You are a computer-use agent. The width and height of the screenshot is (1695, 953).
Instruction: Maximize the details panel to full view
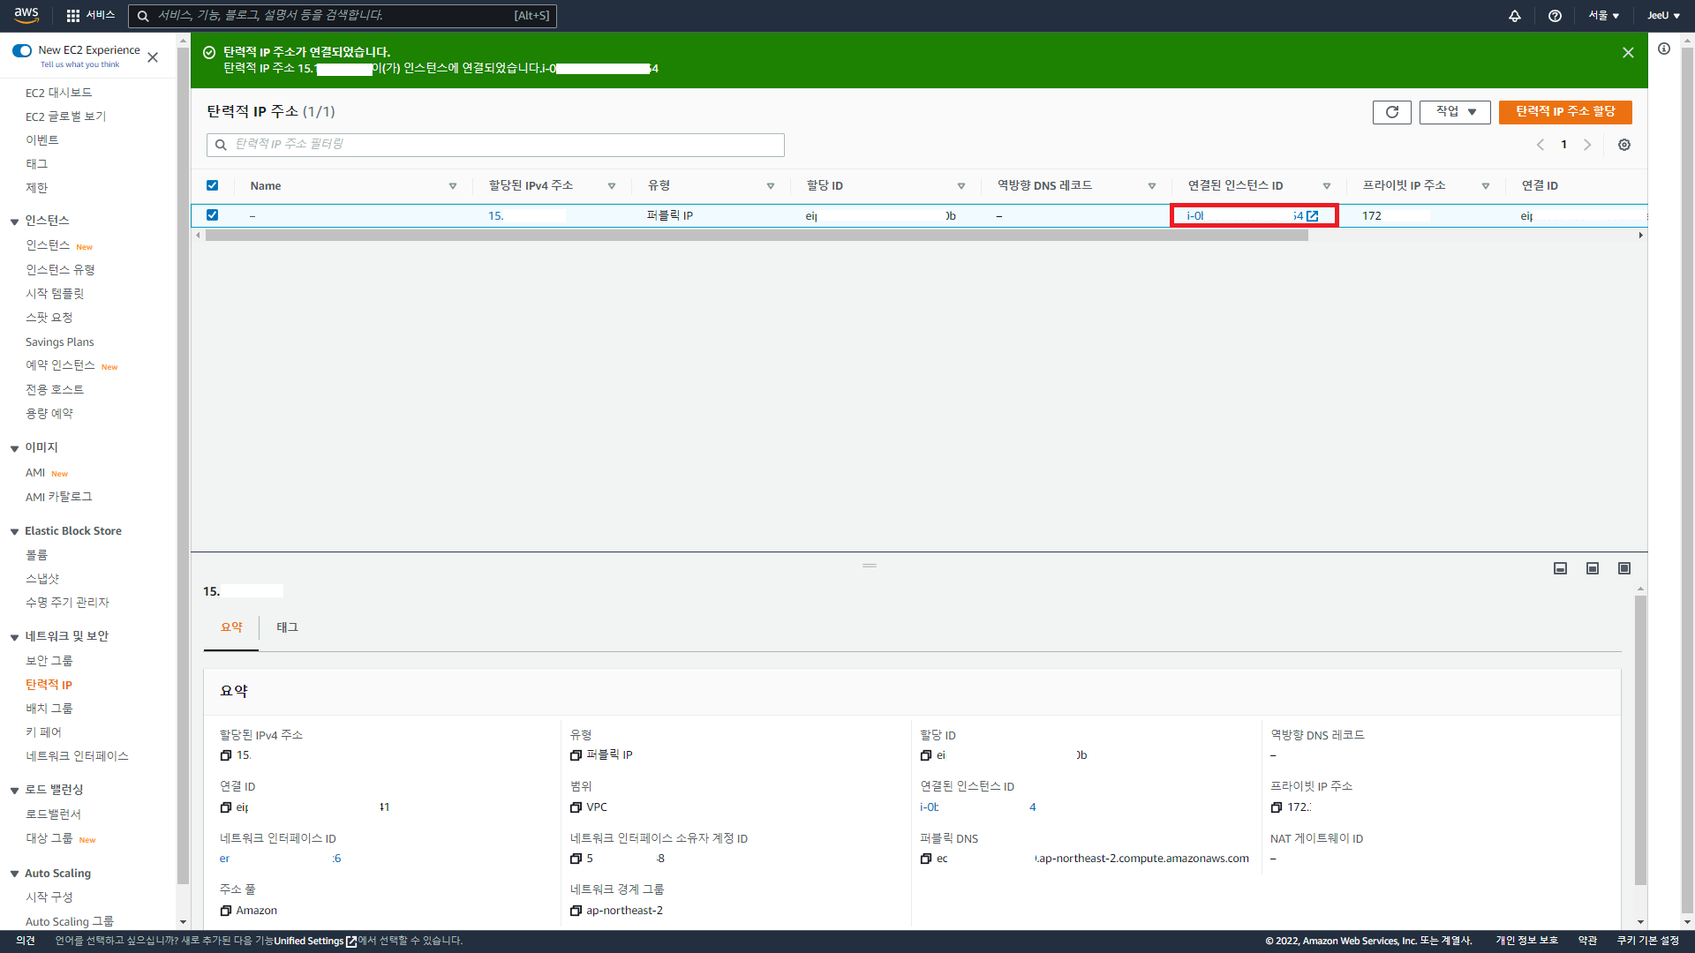(x=1623, y=568)
